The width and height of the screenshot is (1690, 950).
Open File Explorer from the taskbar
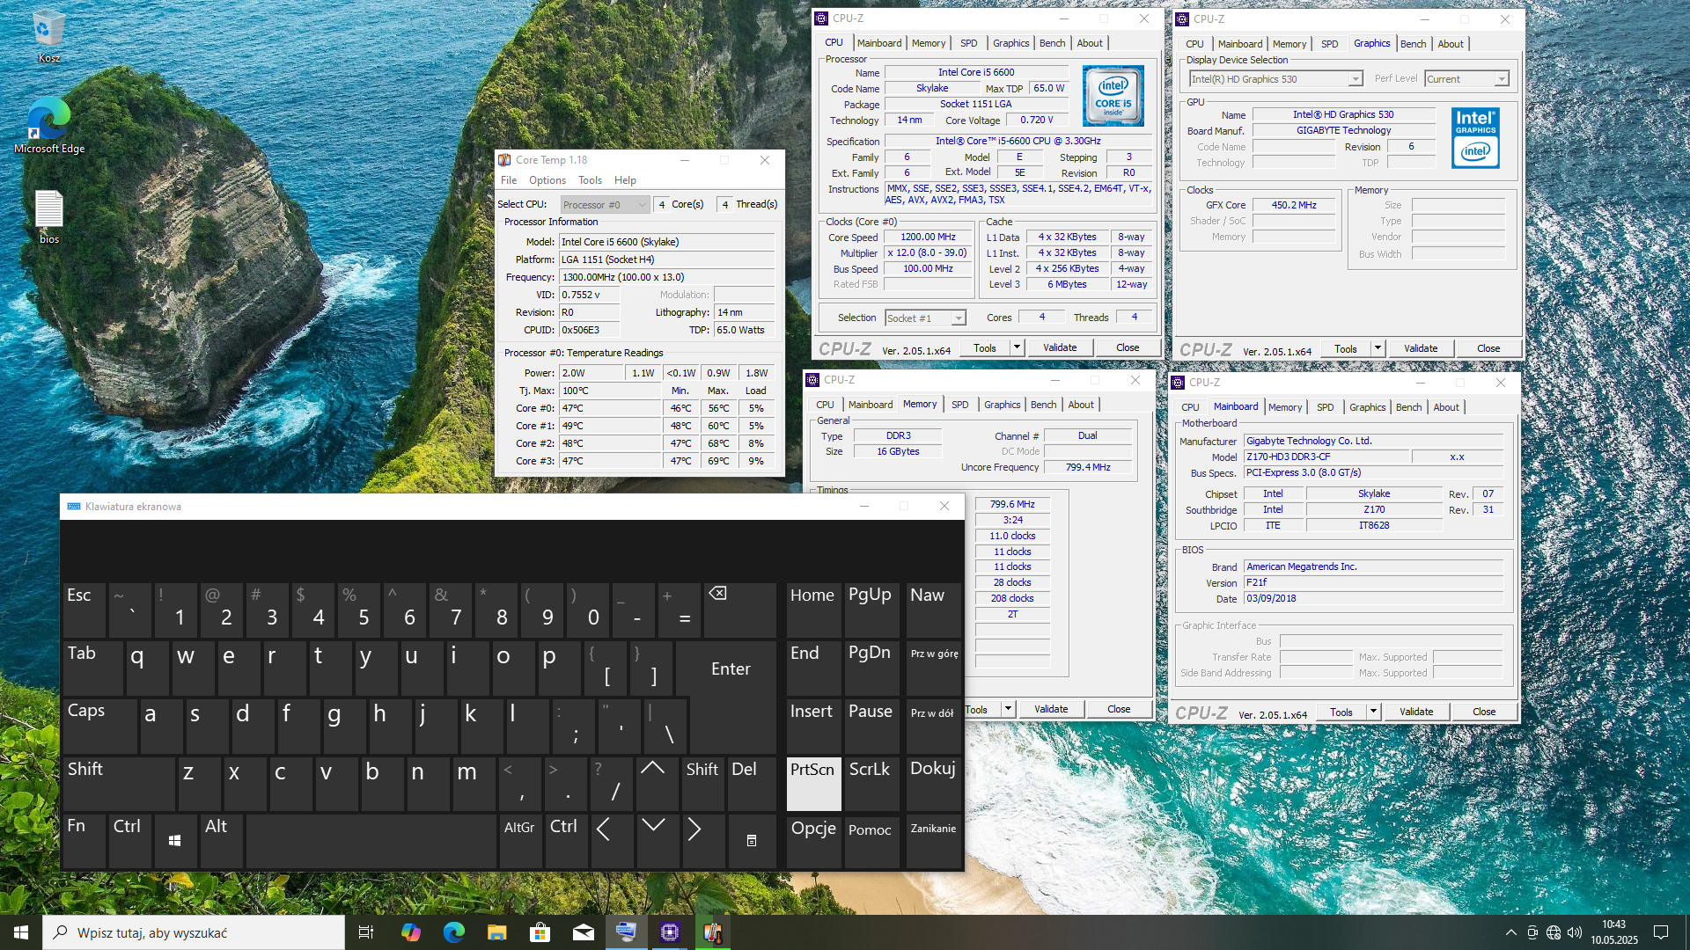coord(496,932)
